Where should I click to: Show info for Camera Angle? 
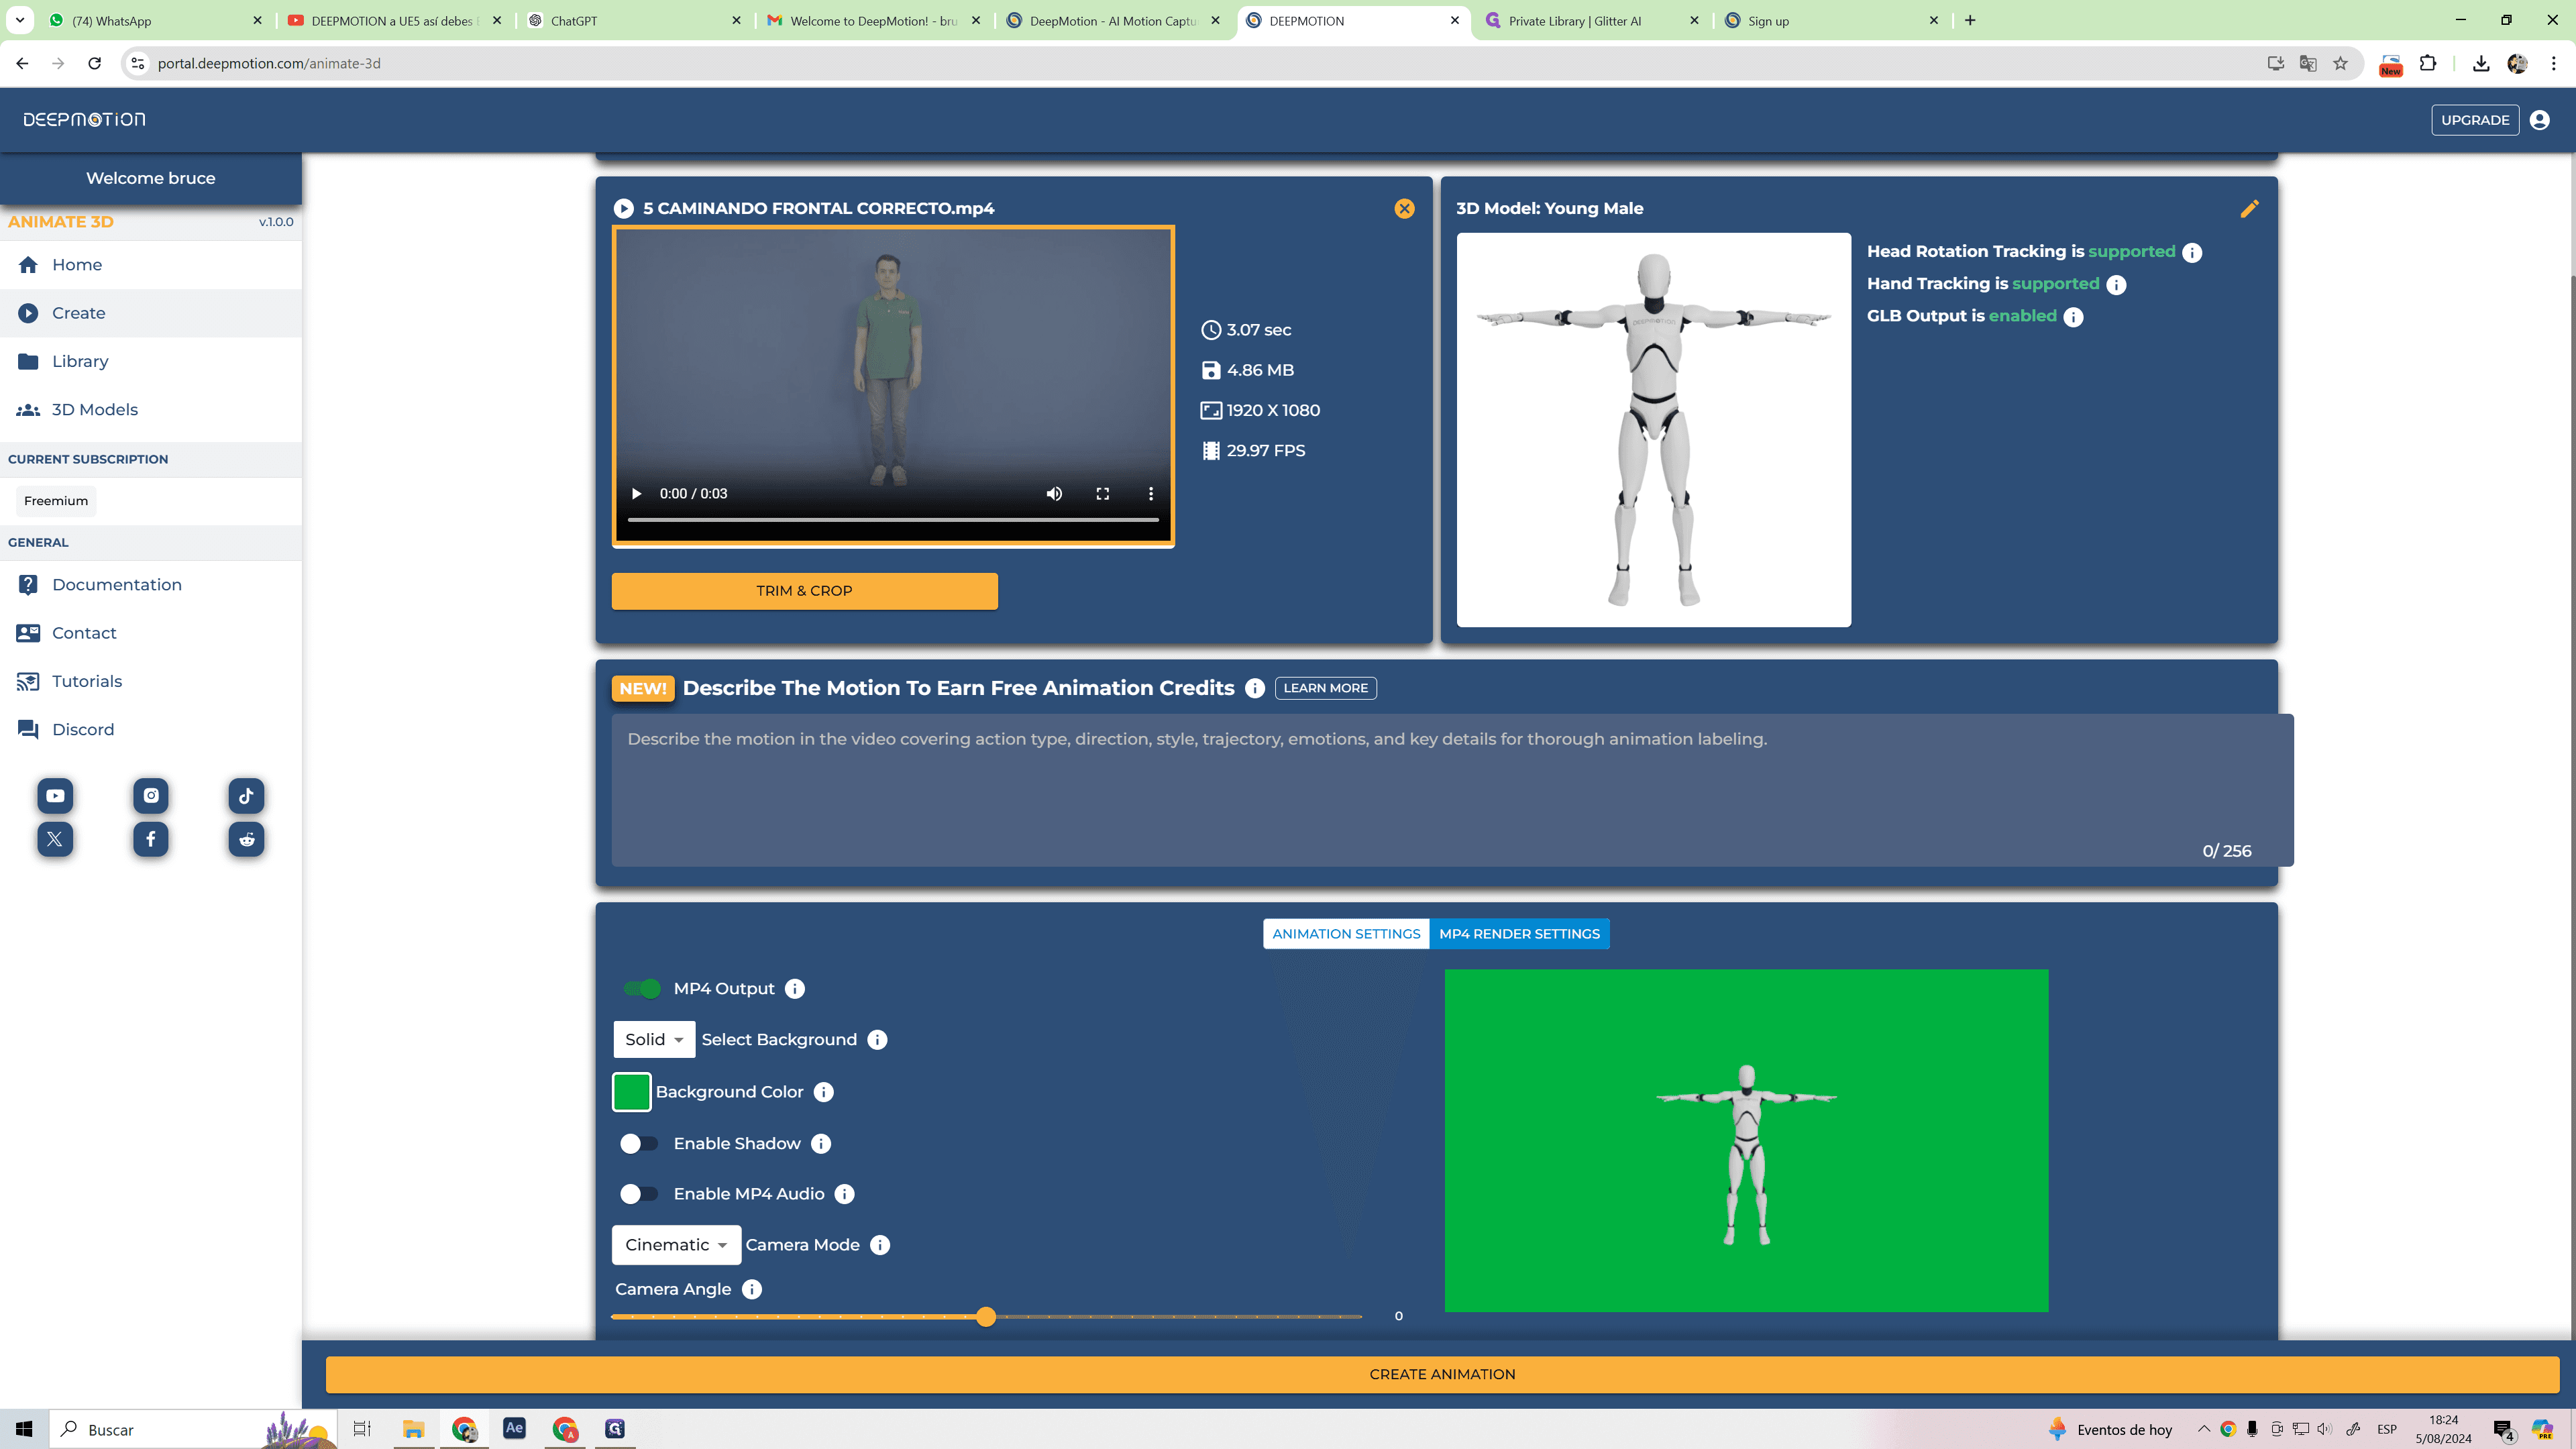(752, 1290)
